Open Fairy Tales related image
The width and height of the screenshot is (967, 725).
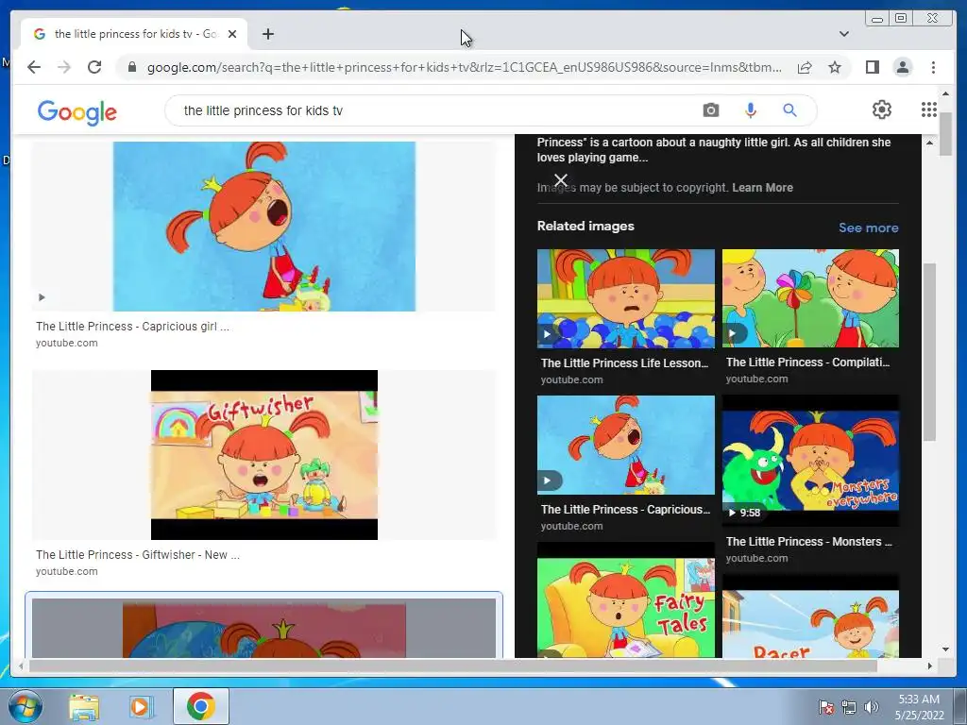[625, 599]
